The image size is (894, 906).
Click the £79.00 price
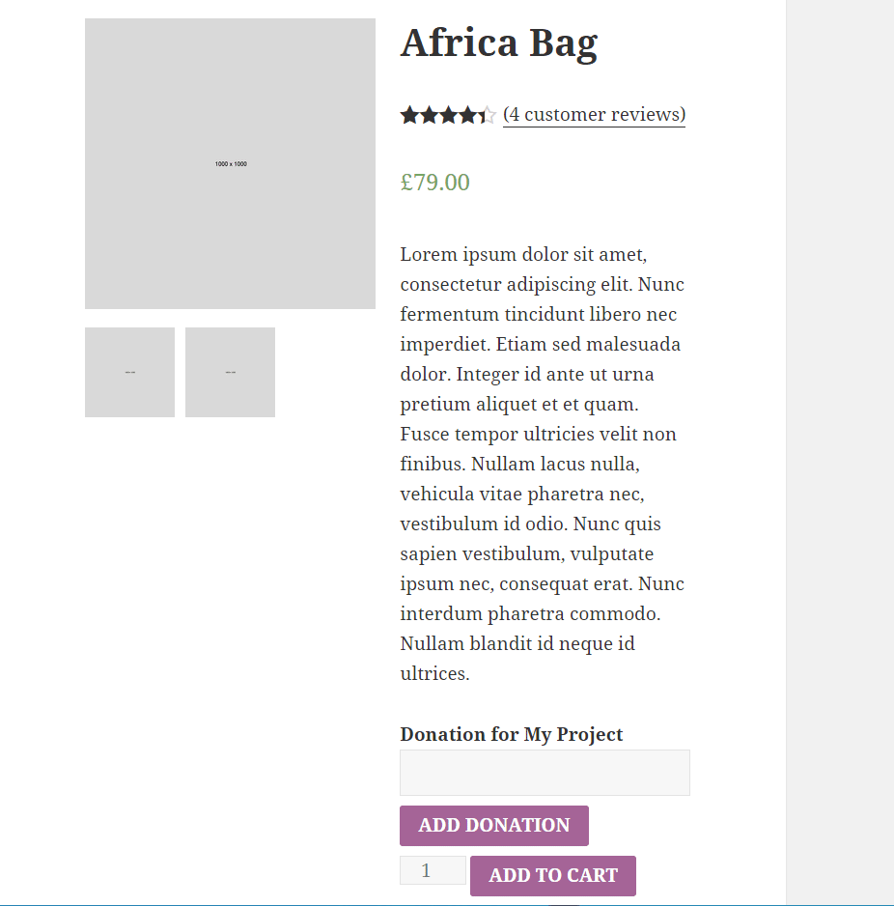pos(434,183)
